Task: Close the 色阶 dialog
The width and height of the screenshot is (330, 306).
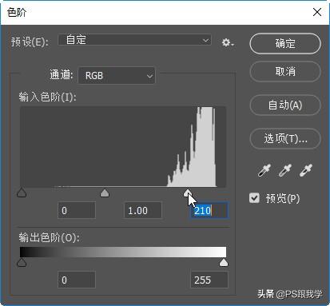Action: [317, 12]
